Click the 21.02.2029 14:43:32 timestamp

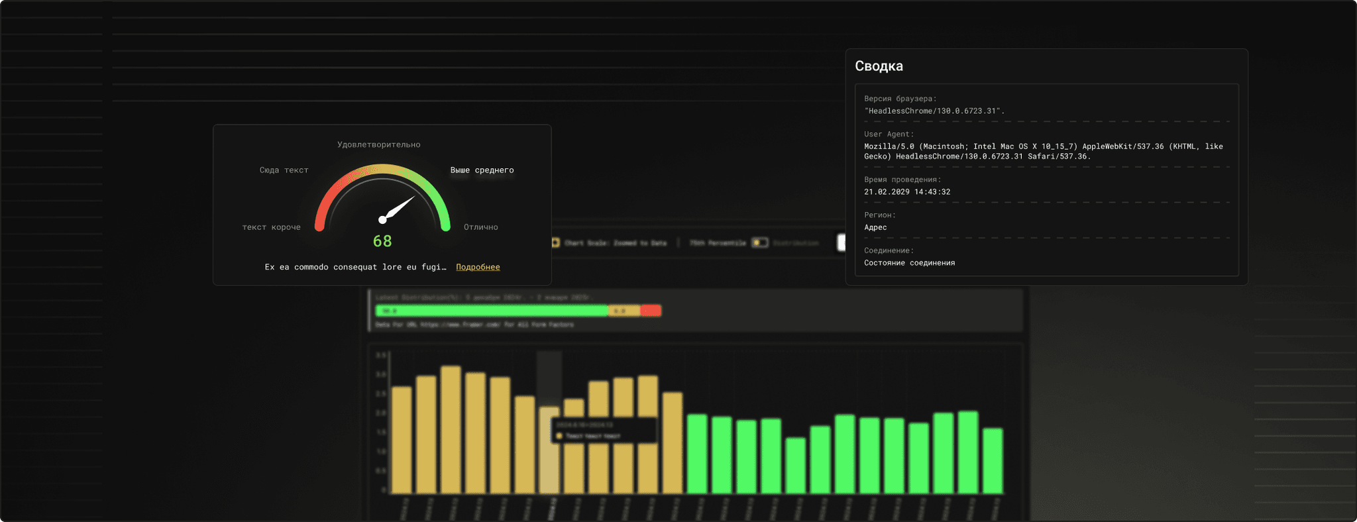[906, 192]
